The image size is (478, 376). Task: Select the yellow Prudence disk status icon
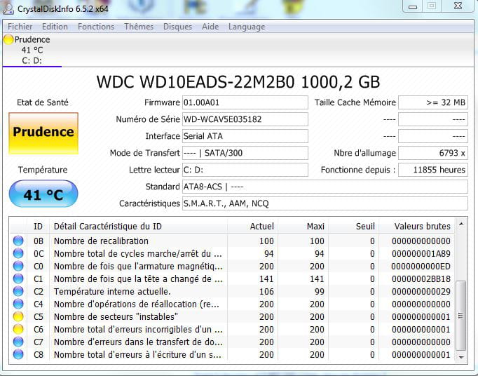(8, 39)
